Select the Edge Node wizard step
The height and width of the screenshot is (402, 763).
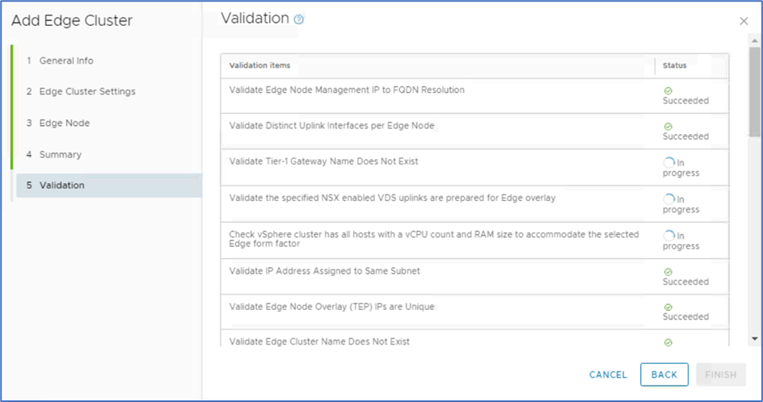[65, 123]
